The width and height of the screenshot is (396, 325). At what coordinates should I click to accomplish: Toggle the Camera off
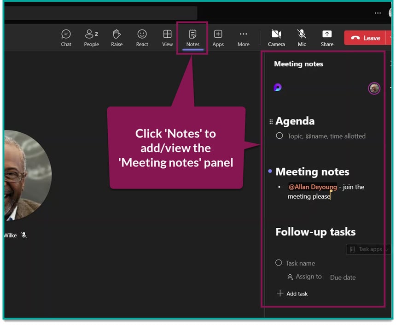click(x=276, y=38)
